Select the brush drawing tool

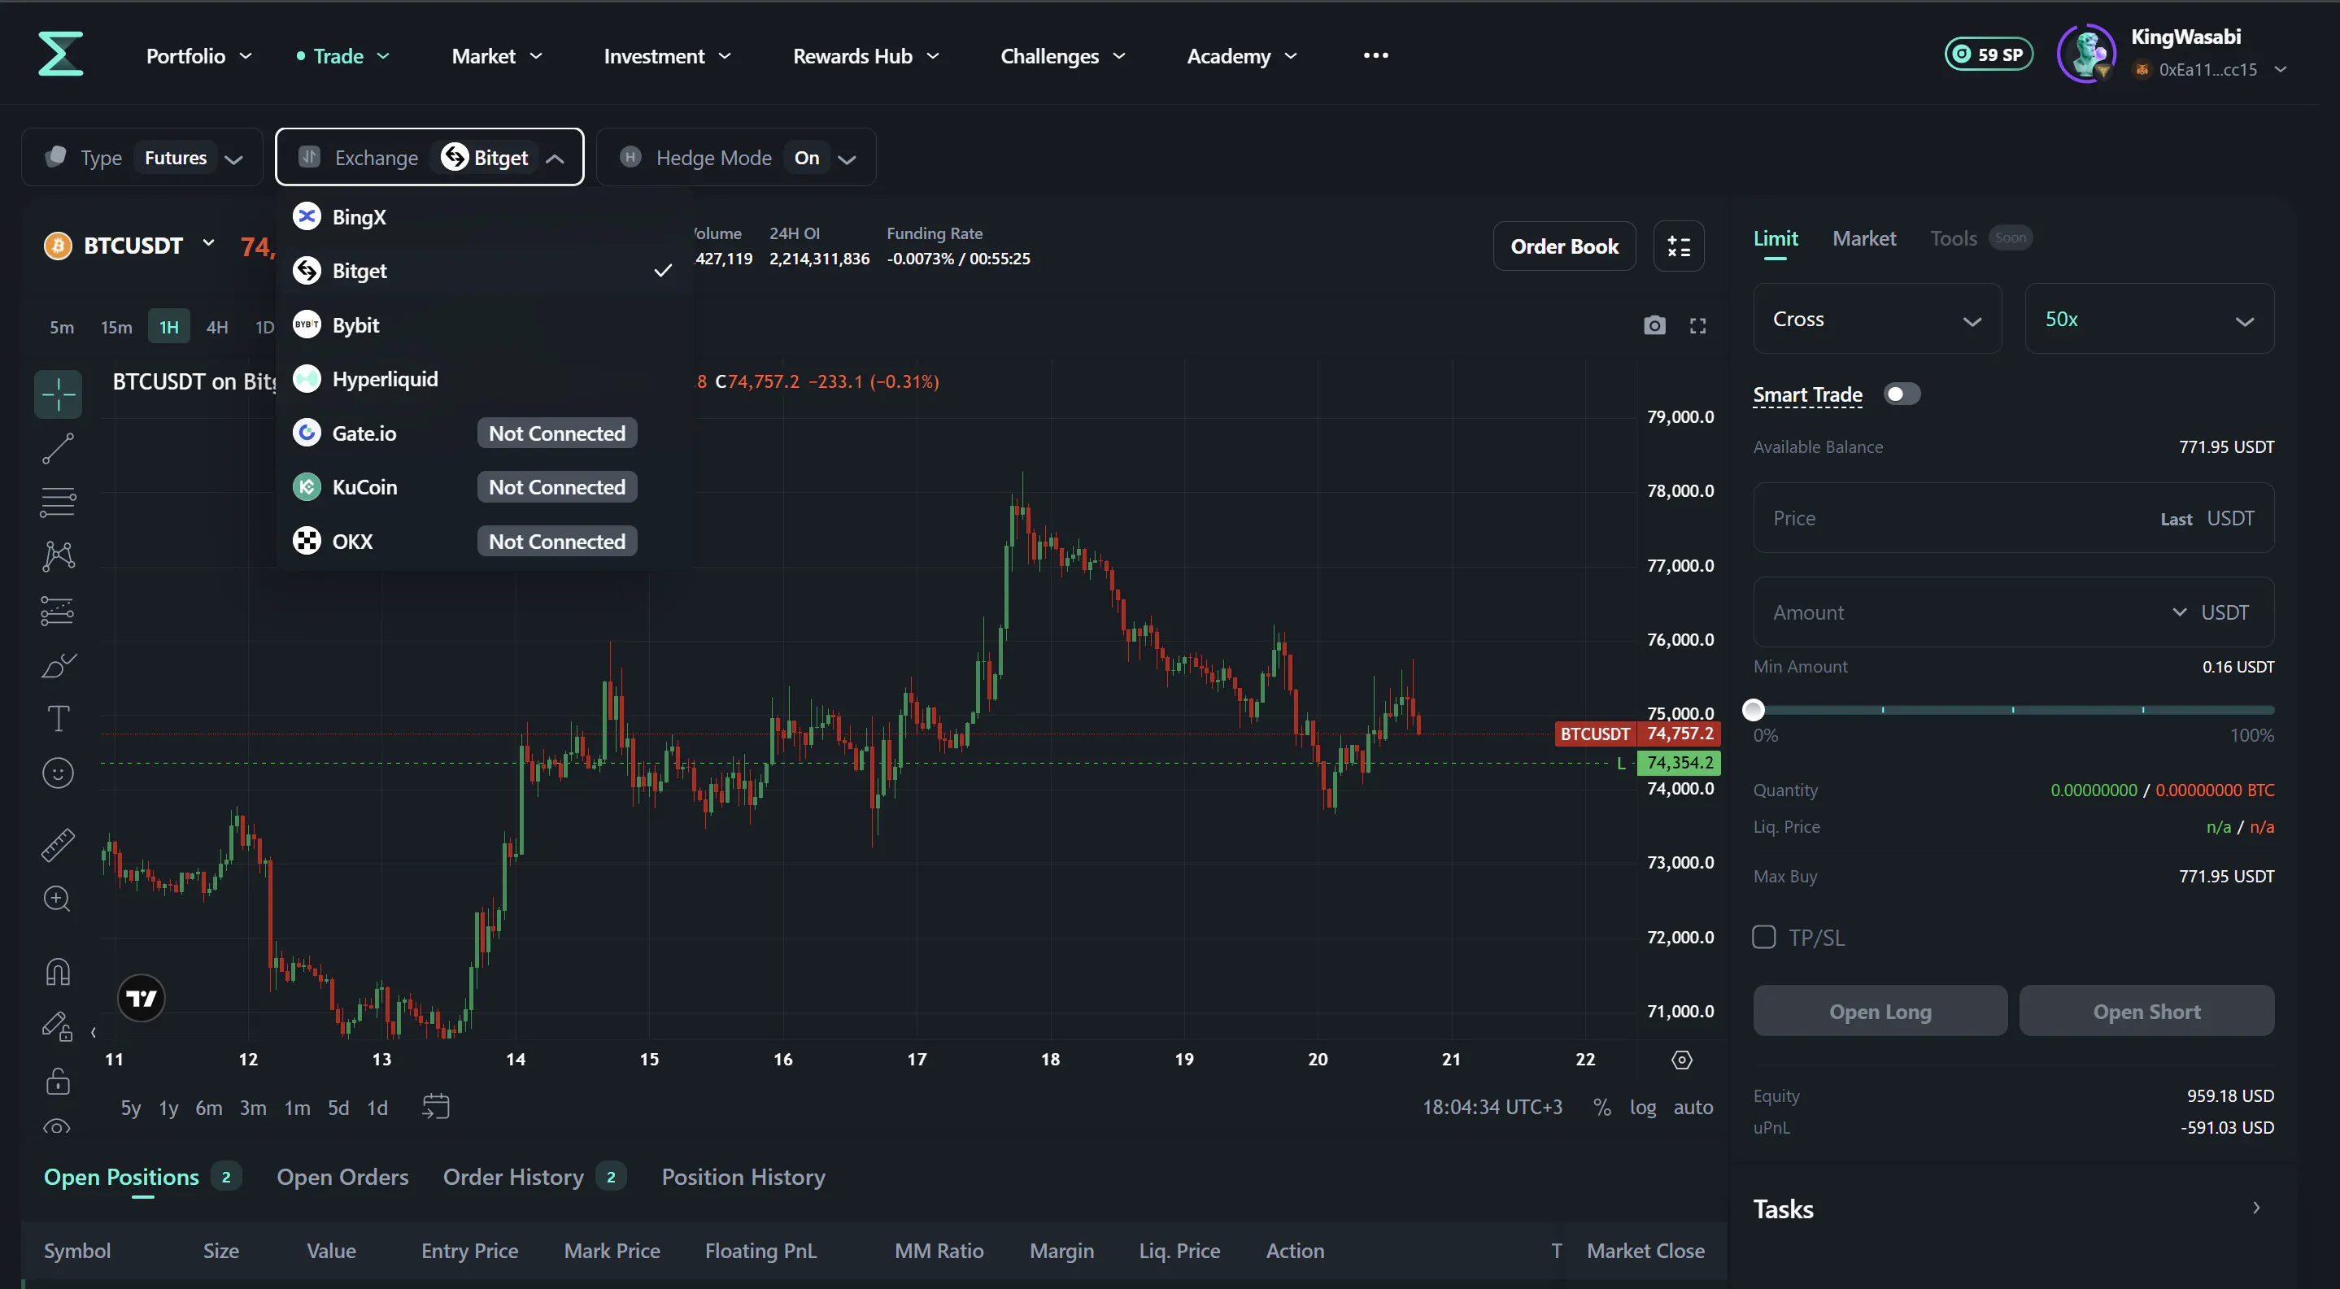pos(58,666)
